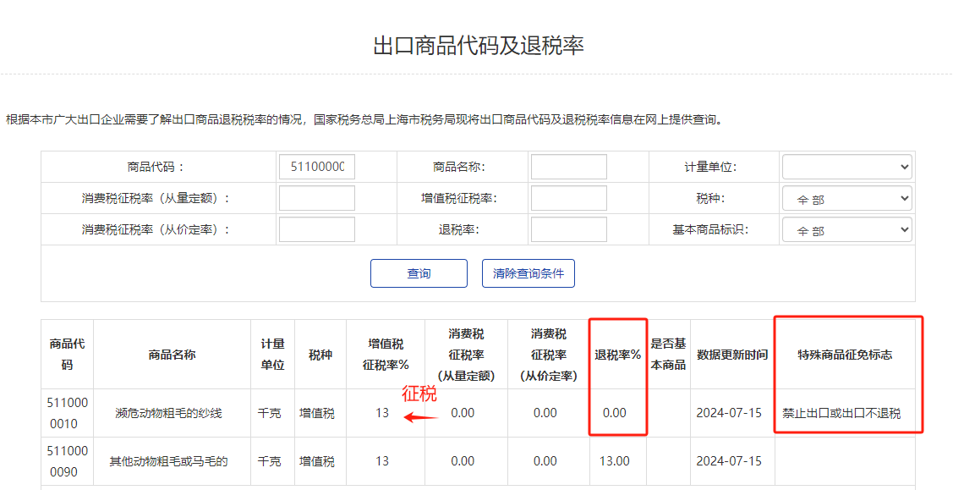Open the 计量单位 dropdown

pos(846,167)
